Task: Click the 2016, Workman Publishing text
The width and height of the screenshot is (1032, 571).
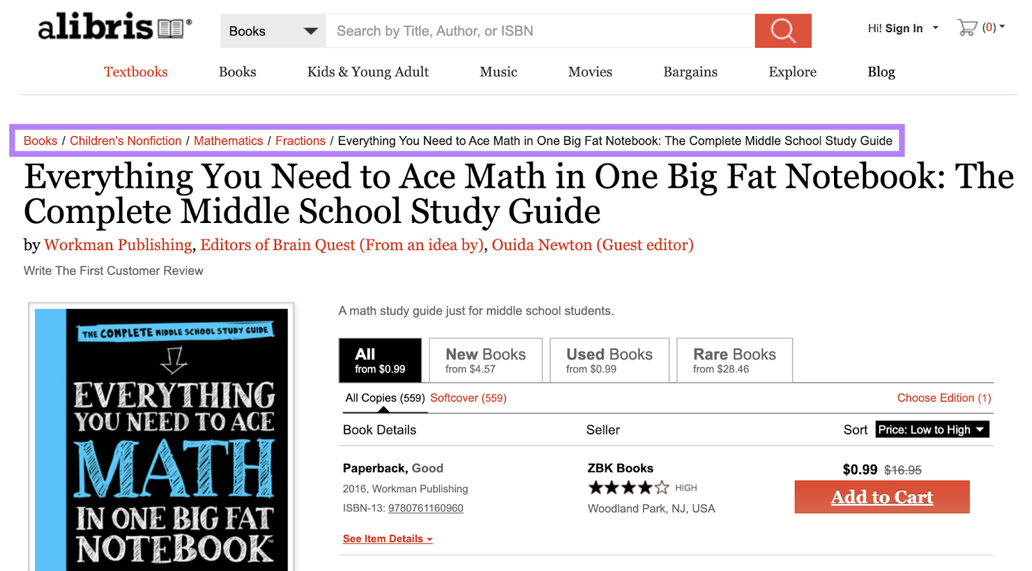Action: 405,489
